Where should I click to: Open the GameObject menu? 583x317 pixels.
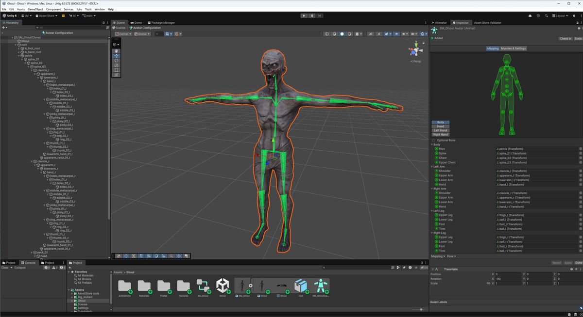click(x=34, y=9)
